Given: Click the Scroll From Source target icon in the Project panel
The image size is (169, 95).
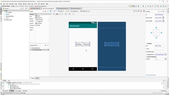Looking at the screenshot, I should tap(21, 8).
